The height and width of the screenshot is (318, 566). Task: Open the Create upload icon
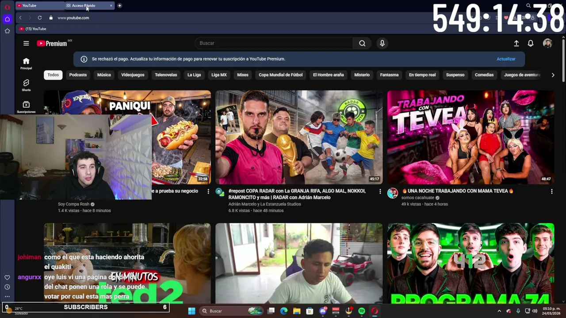click(516, 43)
